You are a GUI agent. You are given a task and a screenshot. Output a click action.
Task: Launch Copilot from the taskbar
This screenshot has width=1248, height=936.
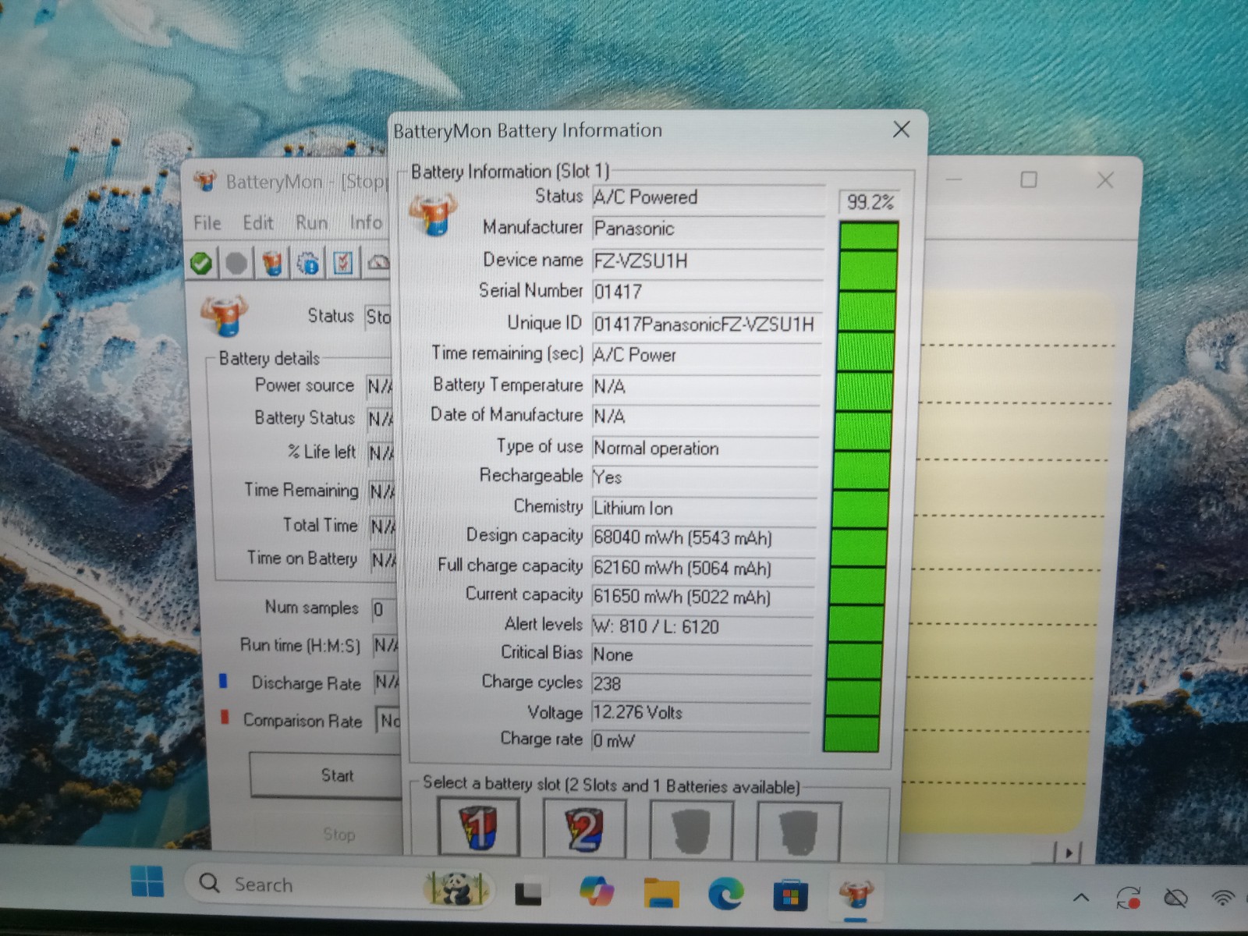pyautogui.click(x=597, y=892)
